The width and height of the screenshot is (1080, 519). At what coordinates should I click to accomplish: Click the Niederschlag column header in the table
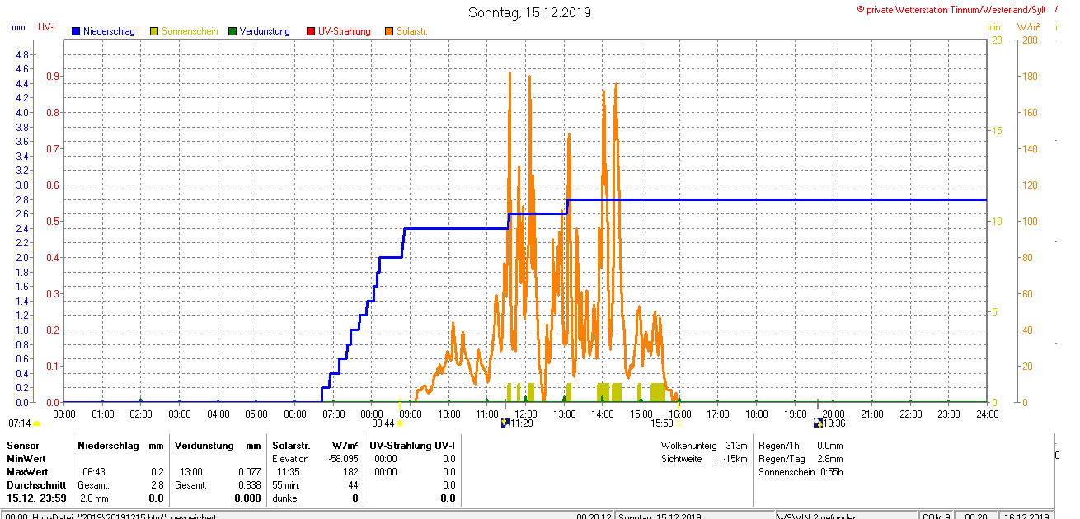coord(107,446)
